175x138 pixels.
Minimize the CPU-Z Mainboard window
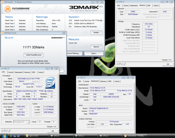(x=123, y=78)
